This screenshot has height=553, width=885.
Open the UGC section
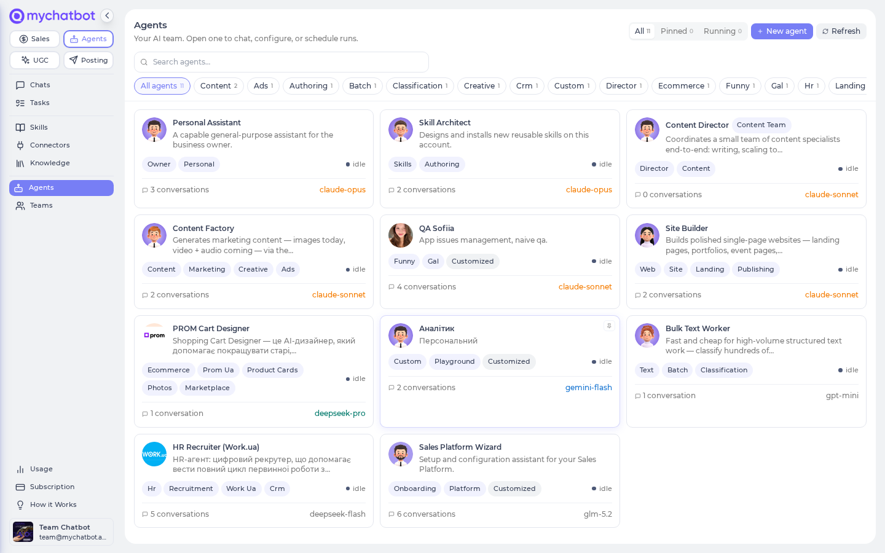(x=34, y=60)
